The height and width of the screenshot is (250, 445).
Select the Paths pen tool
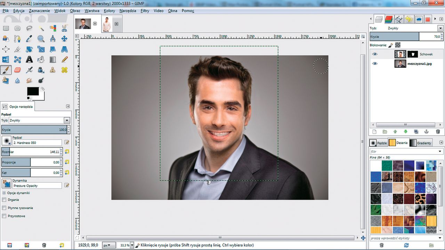[17, 39]
